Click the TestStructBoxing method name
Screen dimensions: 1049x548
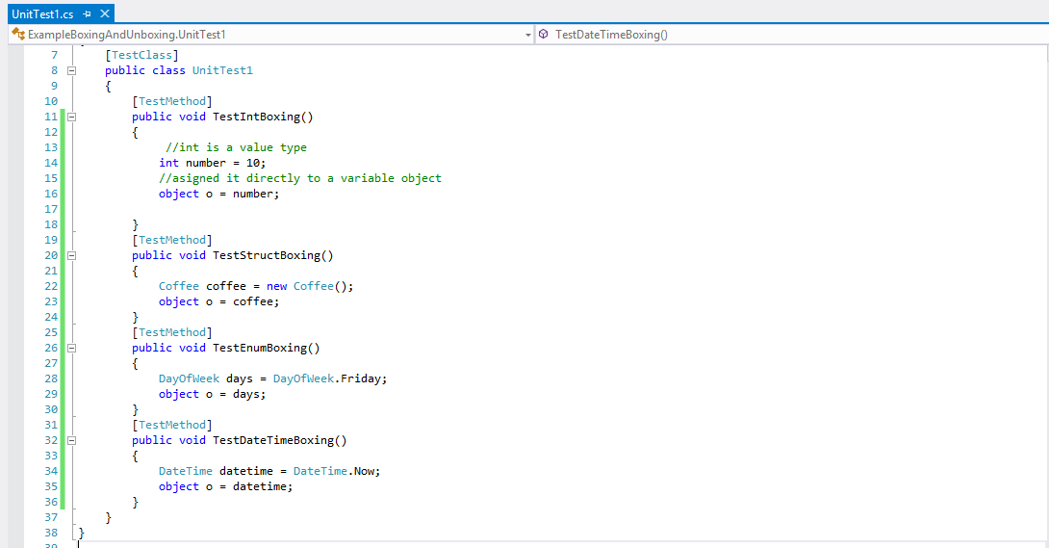(x=267, y=255)
